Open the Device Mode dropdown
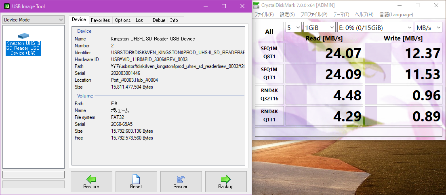 [x=34, y=20]
